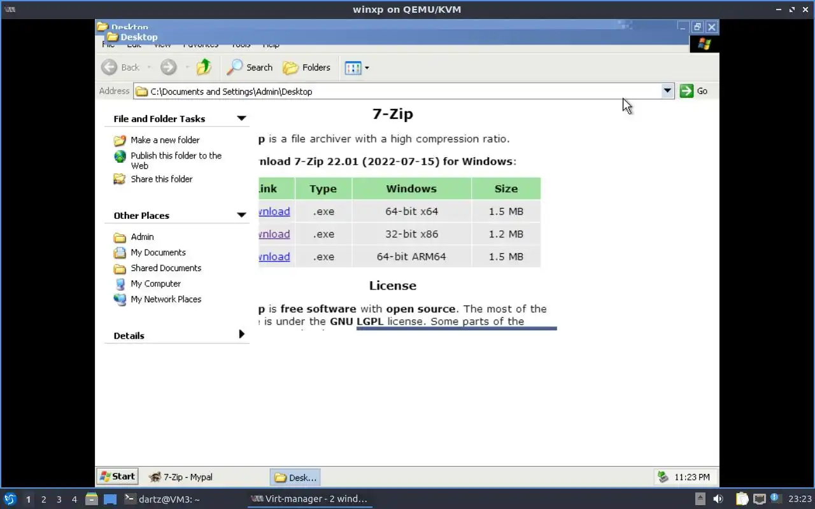The height and width of the screenshot is (509, 815).
Task: Go up one folder level
Action: pyautogui.click(x=204, y=67)
